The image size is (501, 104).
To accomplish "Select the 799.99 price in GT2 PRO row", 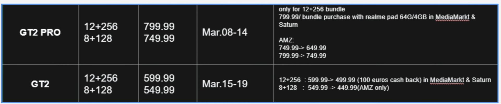I will point(159,26).
